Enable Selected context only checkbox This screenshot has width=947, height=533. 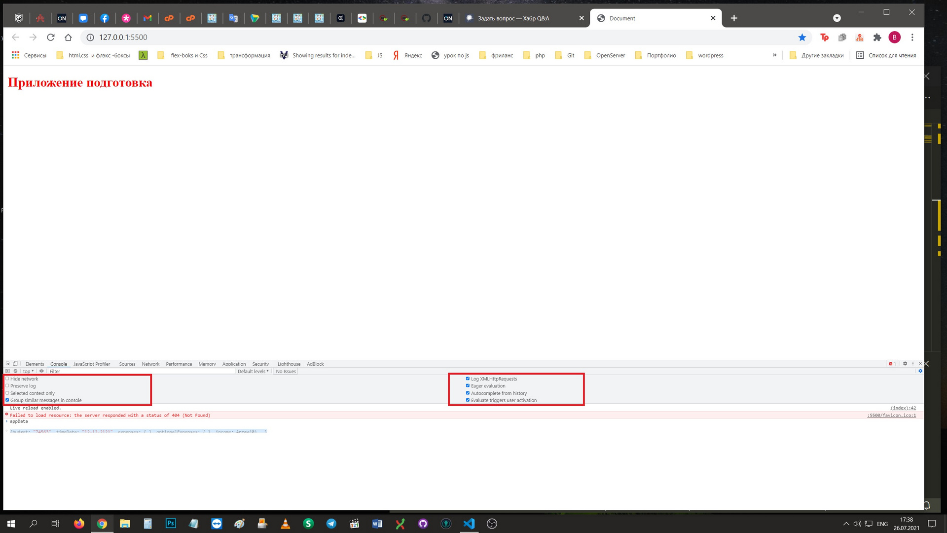click(x=7, y=393)
